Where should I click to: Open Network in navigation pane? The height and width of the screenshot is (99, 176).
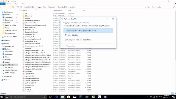point(7,80)
